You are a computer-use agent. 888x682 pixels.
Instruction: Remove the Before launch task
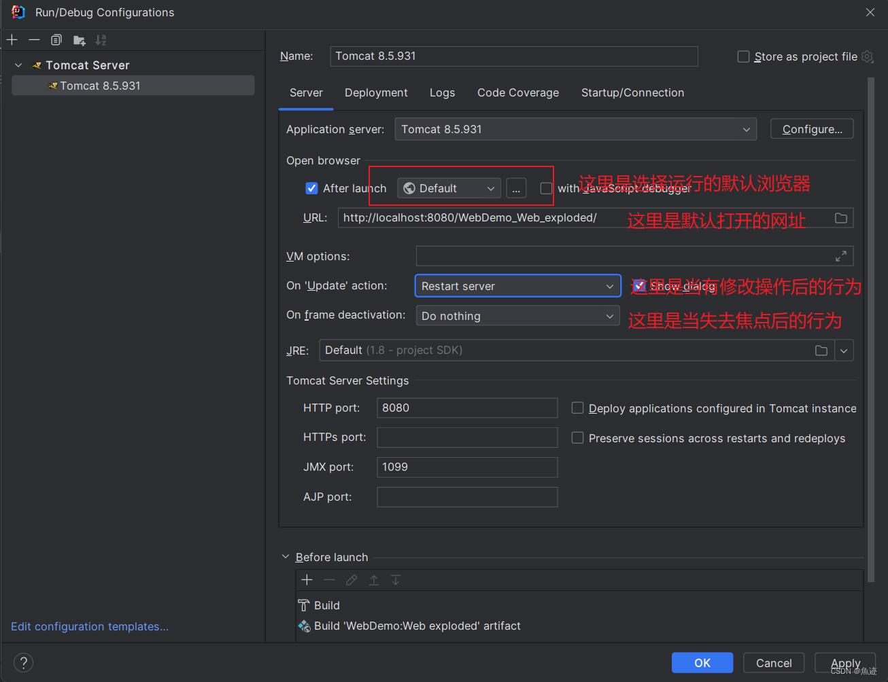329,579
